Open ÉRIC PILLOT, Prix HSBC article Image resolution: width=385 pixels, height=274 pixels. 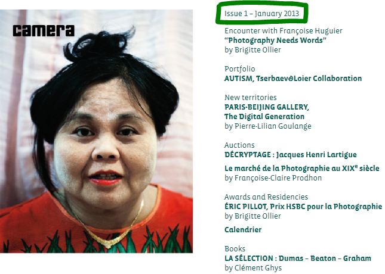[303, 206]
